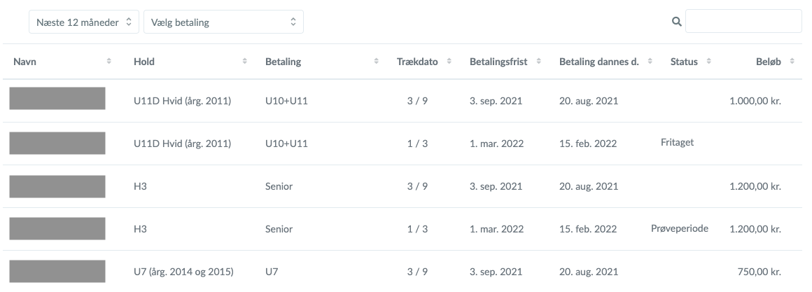This screenshot has width=812, height=292.
Task: Open the Vælg betaling dropdown
Action: (223, 22)
